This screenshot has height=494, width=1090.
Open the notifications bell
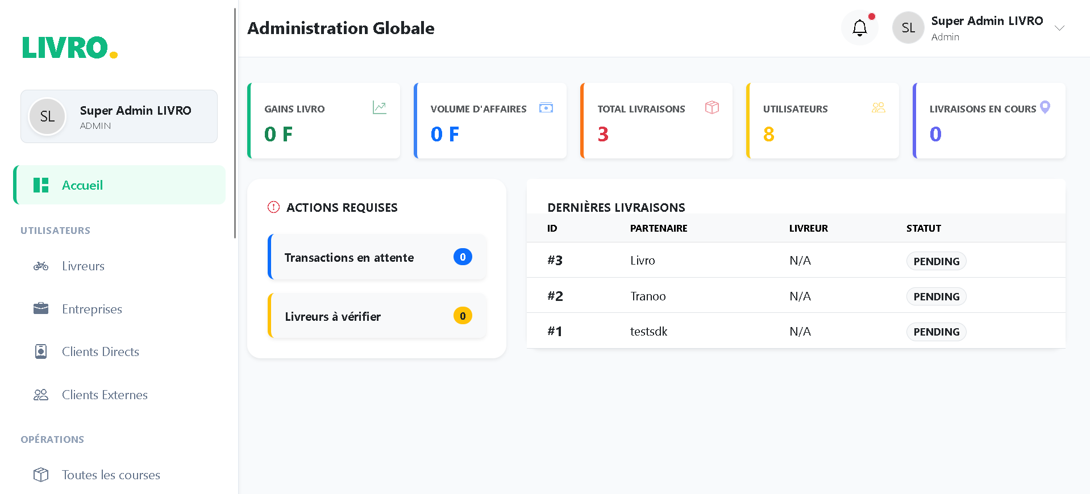click(859, 28)
